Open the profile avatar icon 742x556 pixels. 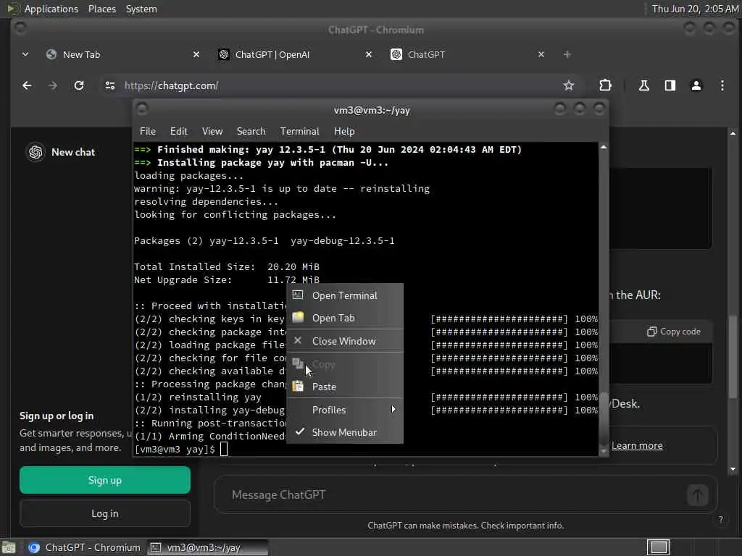click(x=696, y=85)
